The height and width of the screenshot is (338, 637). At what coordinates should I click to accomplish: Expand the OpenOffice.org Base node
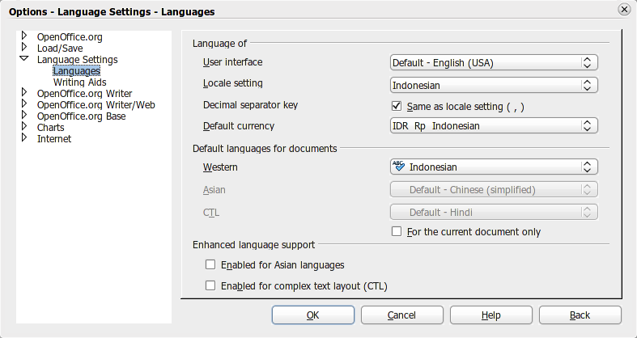point(24,116)
